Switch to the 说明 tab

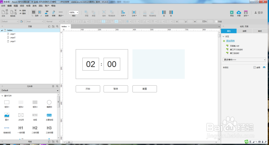[244, 31]
